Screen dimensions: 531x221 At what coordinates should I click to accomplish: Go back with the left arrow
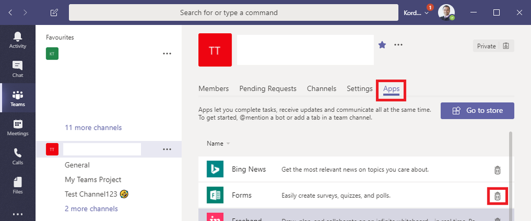10,13
